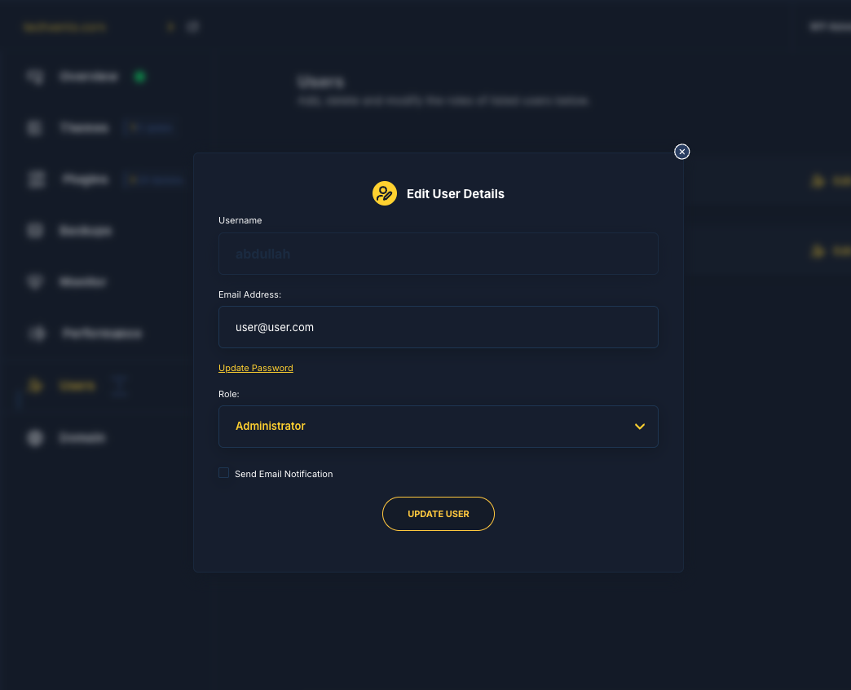Screen dimensions: 851x690
Task: Open the Role dropdown showing Administrator
Action: 438,427
